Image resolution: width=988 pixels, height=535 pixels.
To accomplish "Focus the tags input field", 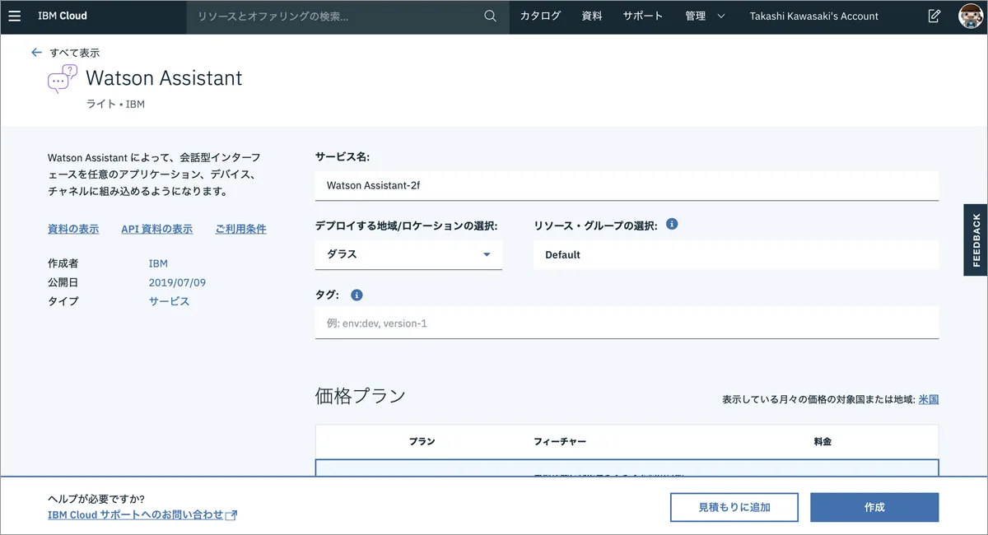I will (627, 323).
